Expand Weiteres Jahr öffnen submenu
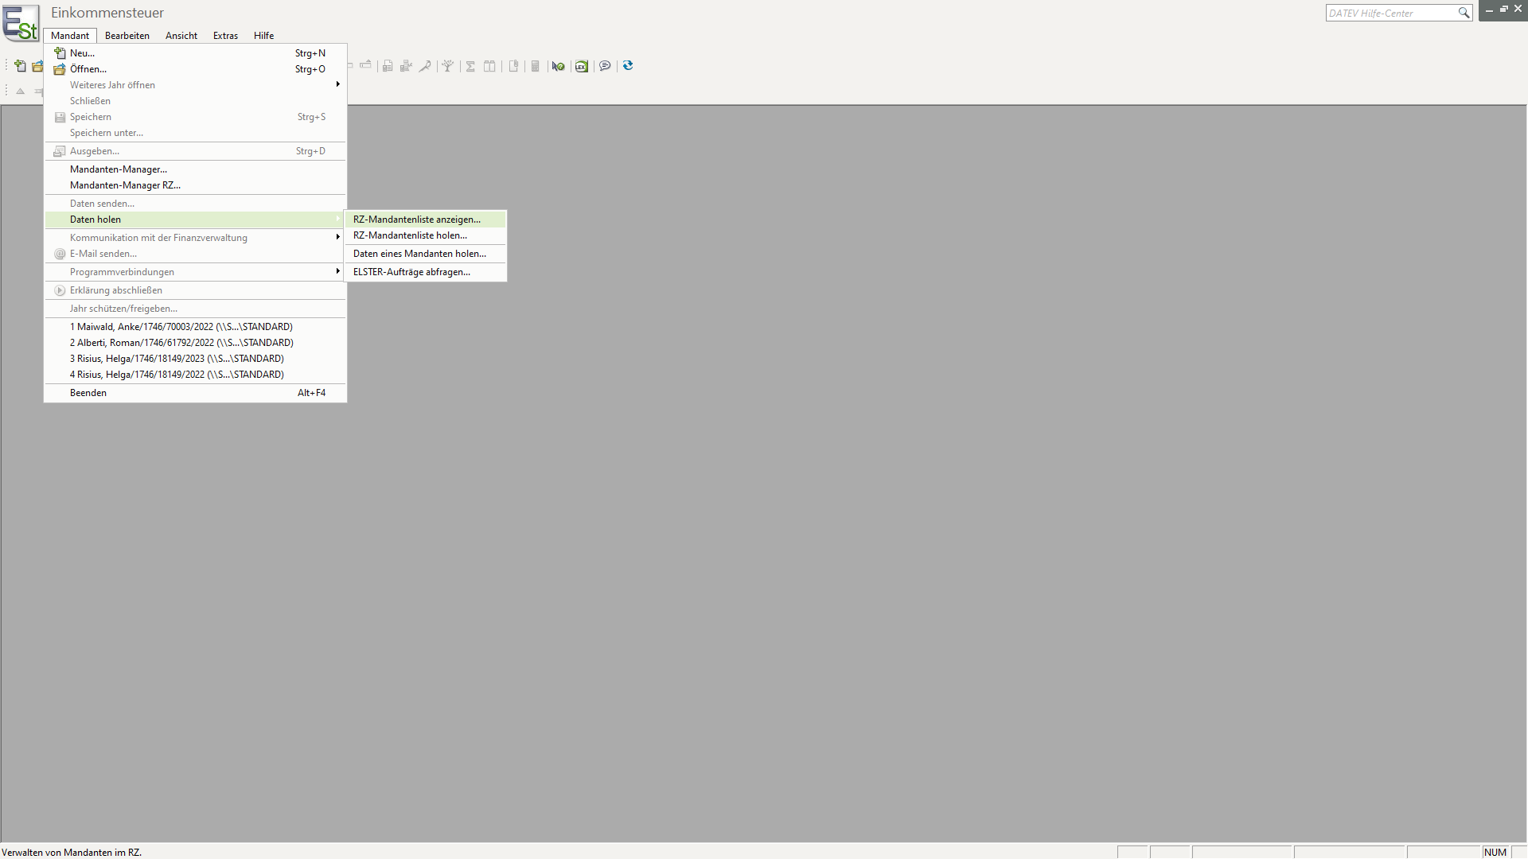 337,84
